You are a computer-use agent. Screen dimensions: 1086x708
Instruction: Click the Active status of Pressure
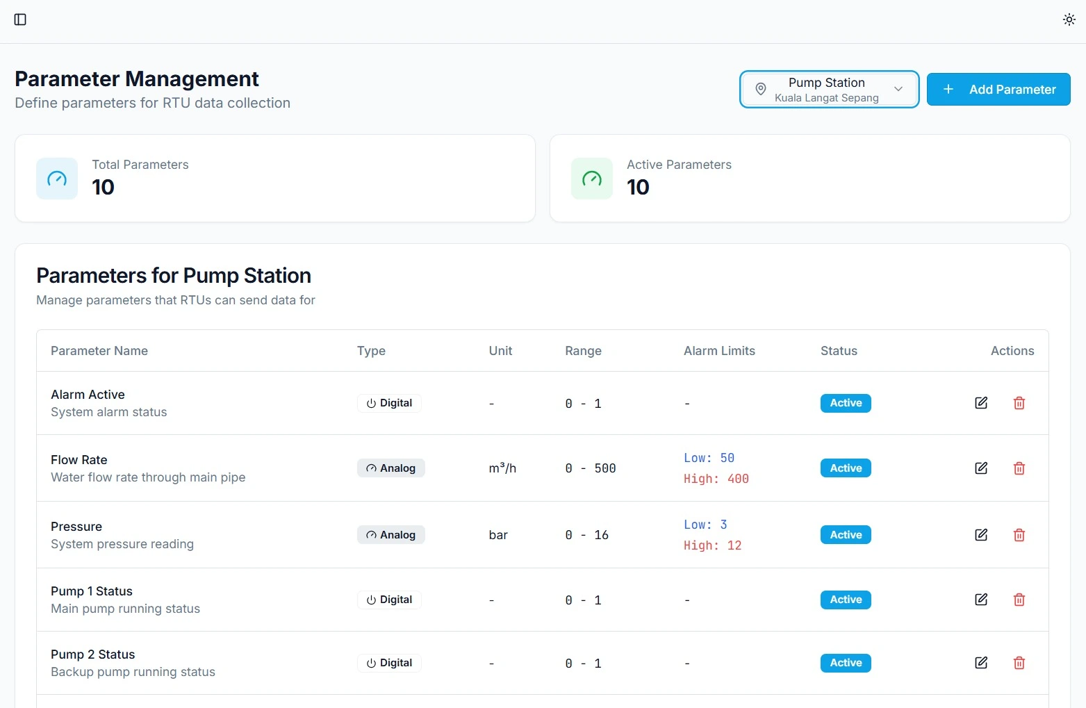coord(846,535)
